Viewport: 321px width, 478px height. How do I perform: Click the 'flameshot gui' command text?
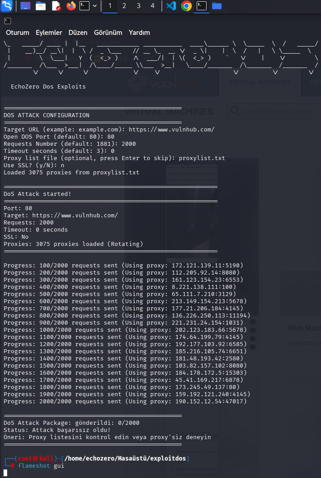pyautogui.click(x=41, y=466)
